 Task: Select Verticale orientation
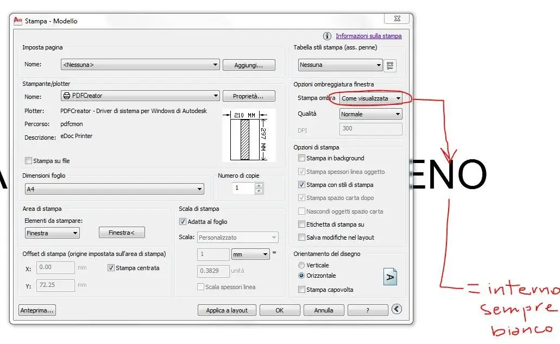click(x=301, y=265)
